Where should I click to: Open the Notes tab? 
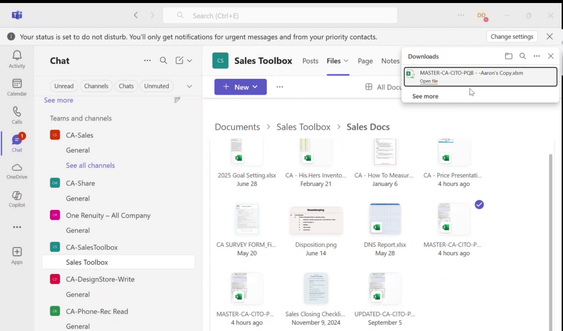click(x=390, y=61)
